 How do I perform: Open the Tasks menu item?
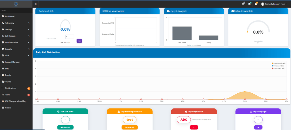click(x=16, y=95)
